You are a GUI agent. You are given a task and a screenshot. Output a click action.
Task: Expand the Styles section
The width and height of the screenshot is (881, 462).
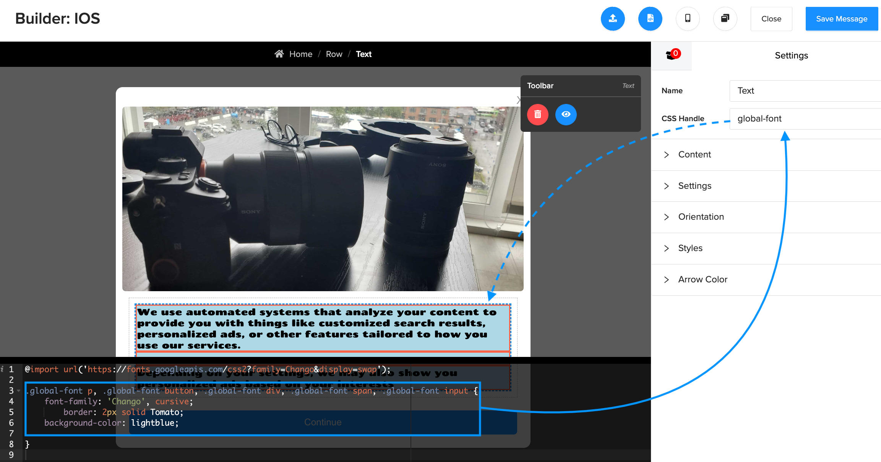pos(766,248)
